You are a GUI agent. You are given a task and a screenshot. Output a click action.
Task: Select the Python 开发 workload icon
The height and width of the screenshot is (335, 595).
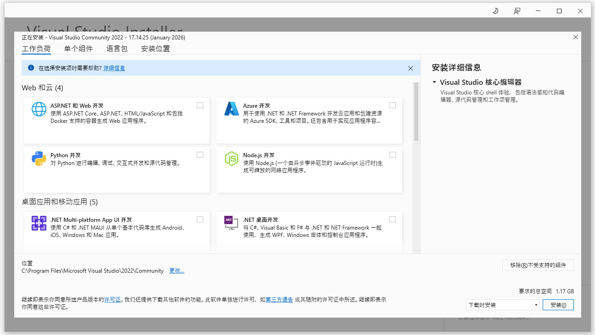click(x=39, y=159)
